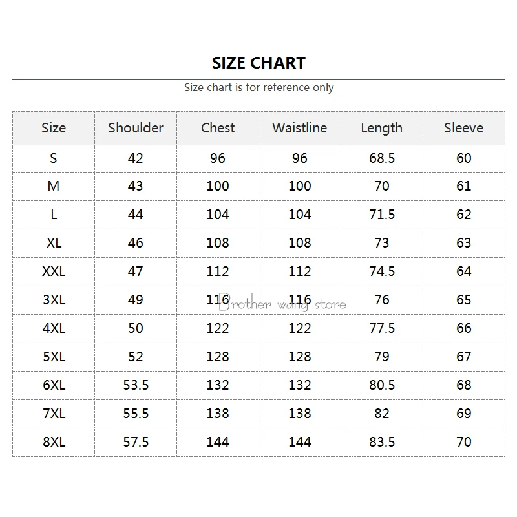Image resolution: width=517 pixels, height=517 pixels.
Task: Select length value 74.5 in XXL row
Action: pyautogui.click(x=382, y=271)
